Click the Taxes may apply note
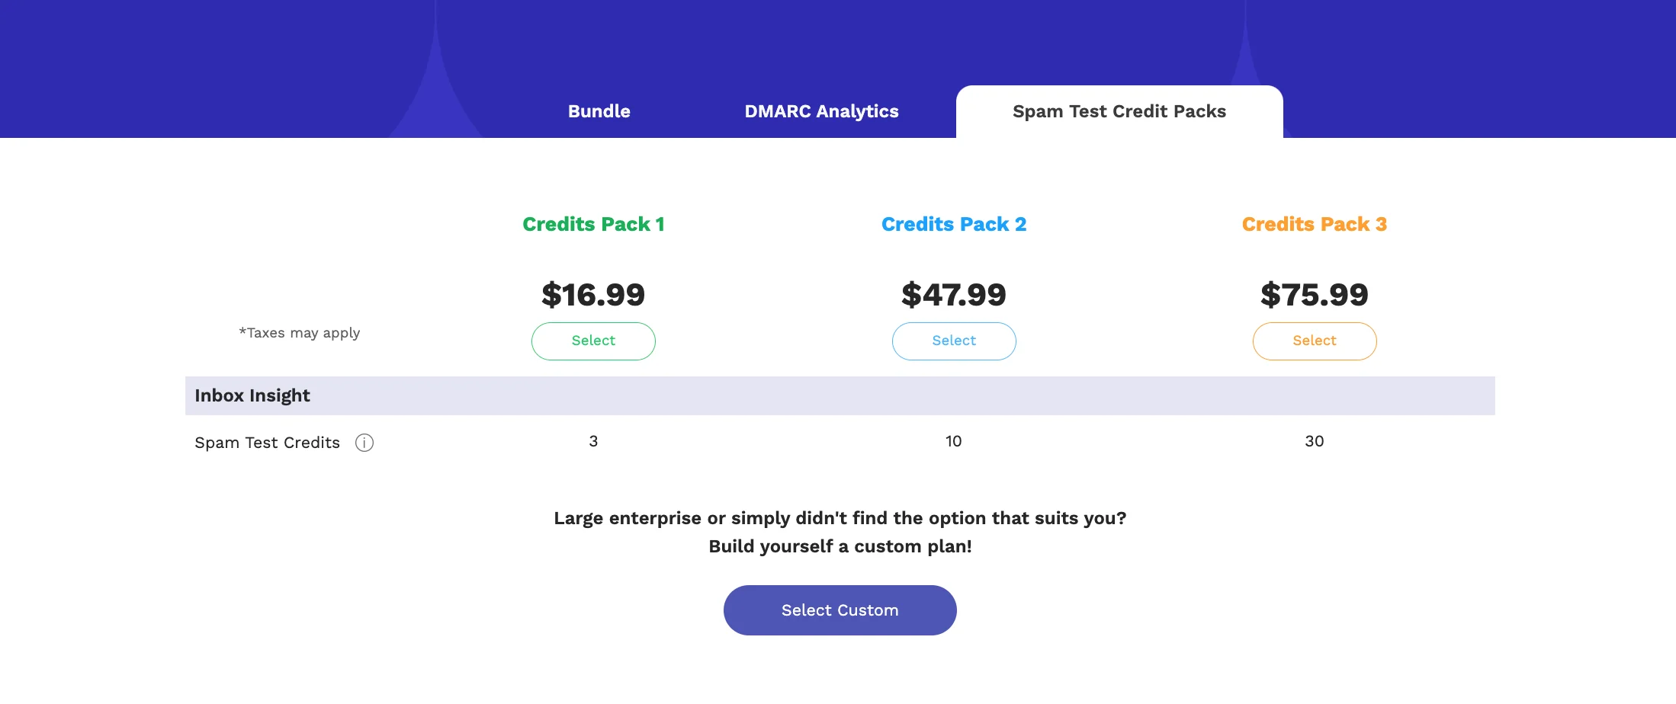This screenshot has width=1676, height=704. 300,333
